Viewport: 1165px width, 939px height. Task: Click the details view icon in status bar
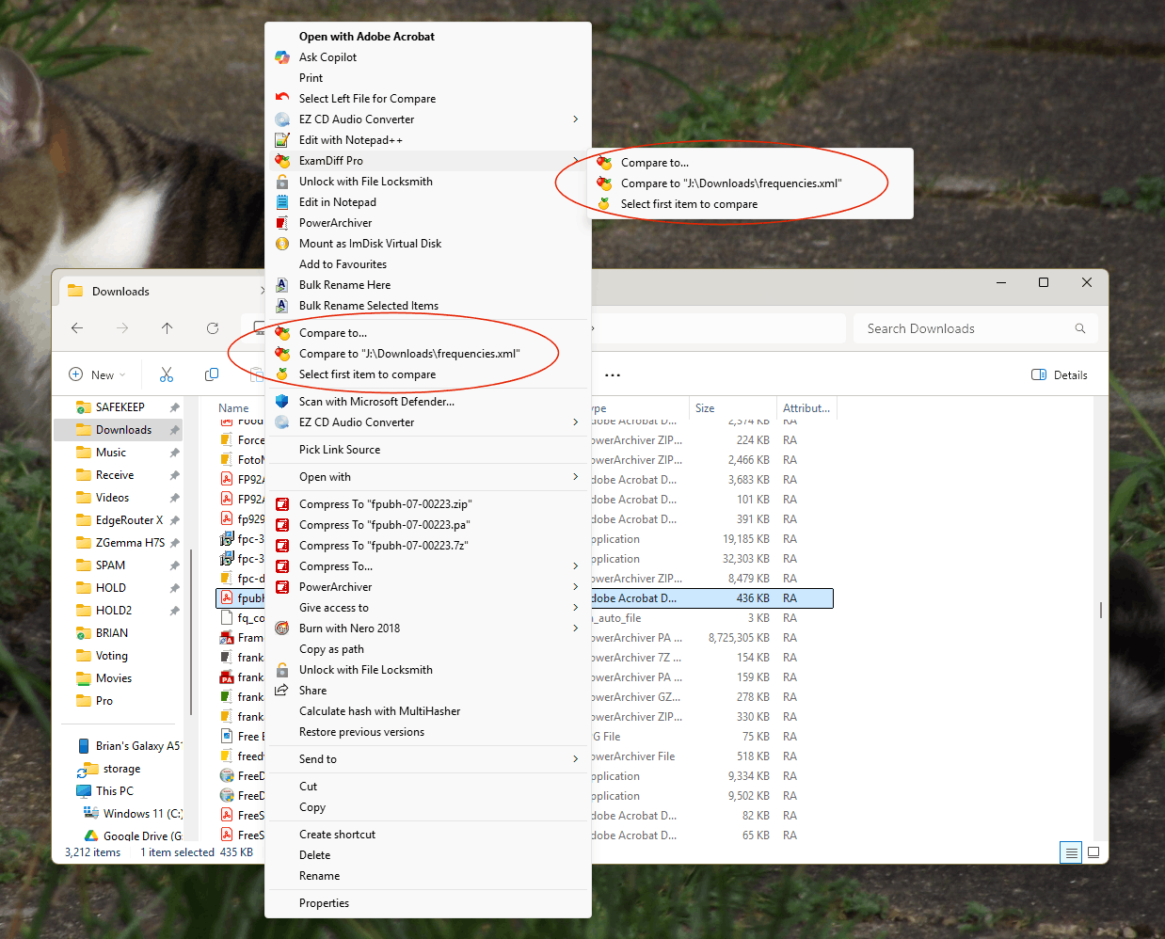[x=1070, y=852]
